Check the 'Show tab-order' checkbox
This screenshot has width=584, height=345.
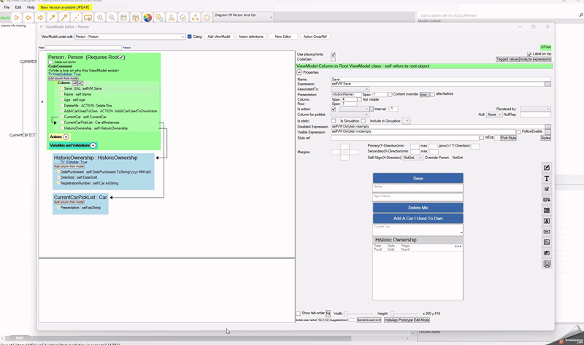click(299, 314)
